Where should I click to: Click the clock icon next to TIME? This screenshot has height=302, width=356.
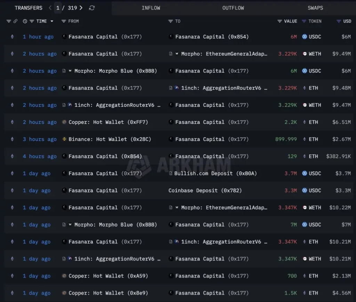[24, 21]
